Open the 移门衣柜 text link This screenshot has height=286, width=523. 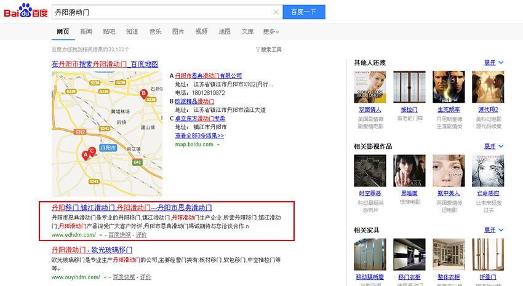click(x=409, y=277)
